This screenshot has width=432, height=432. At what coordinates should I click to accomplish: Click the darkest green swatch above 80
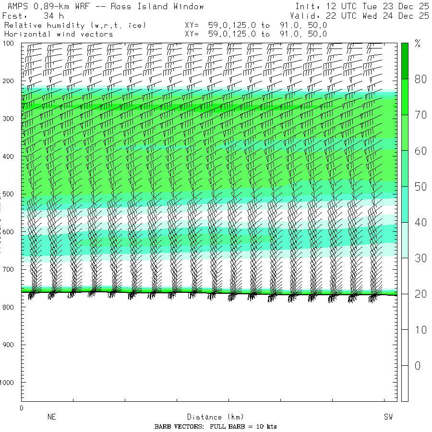coord(405,60)
